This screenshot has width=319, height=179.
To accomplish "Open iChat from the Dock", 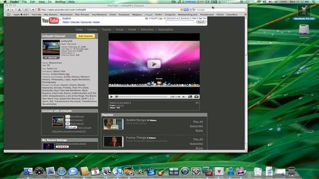I will tap(73, 172).
